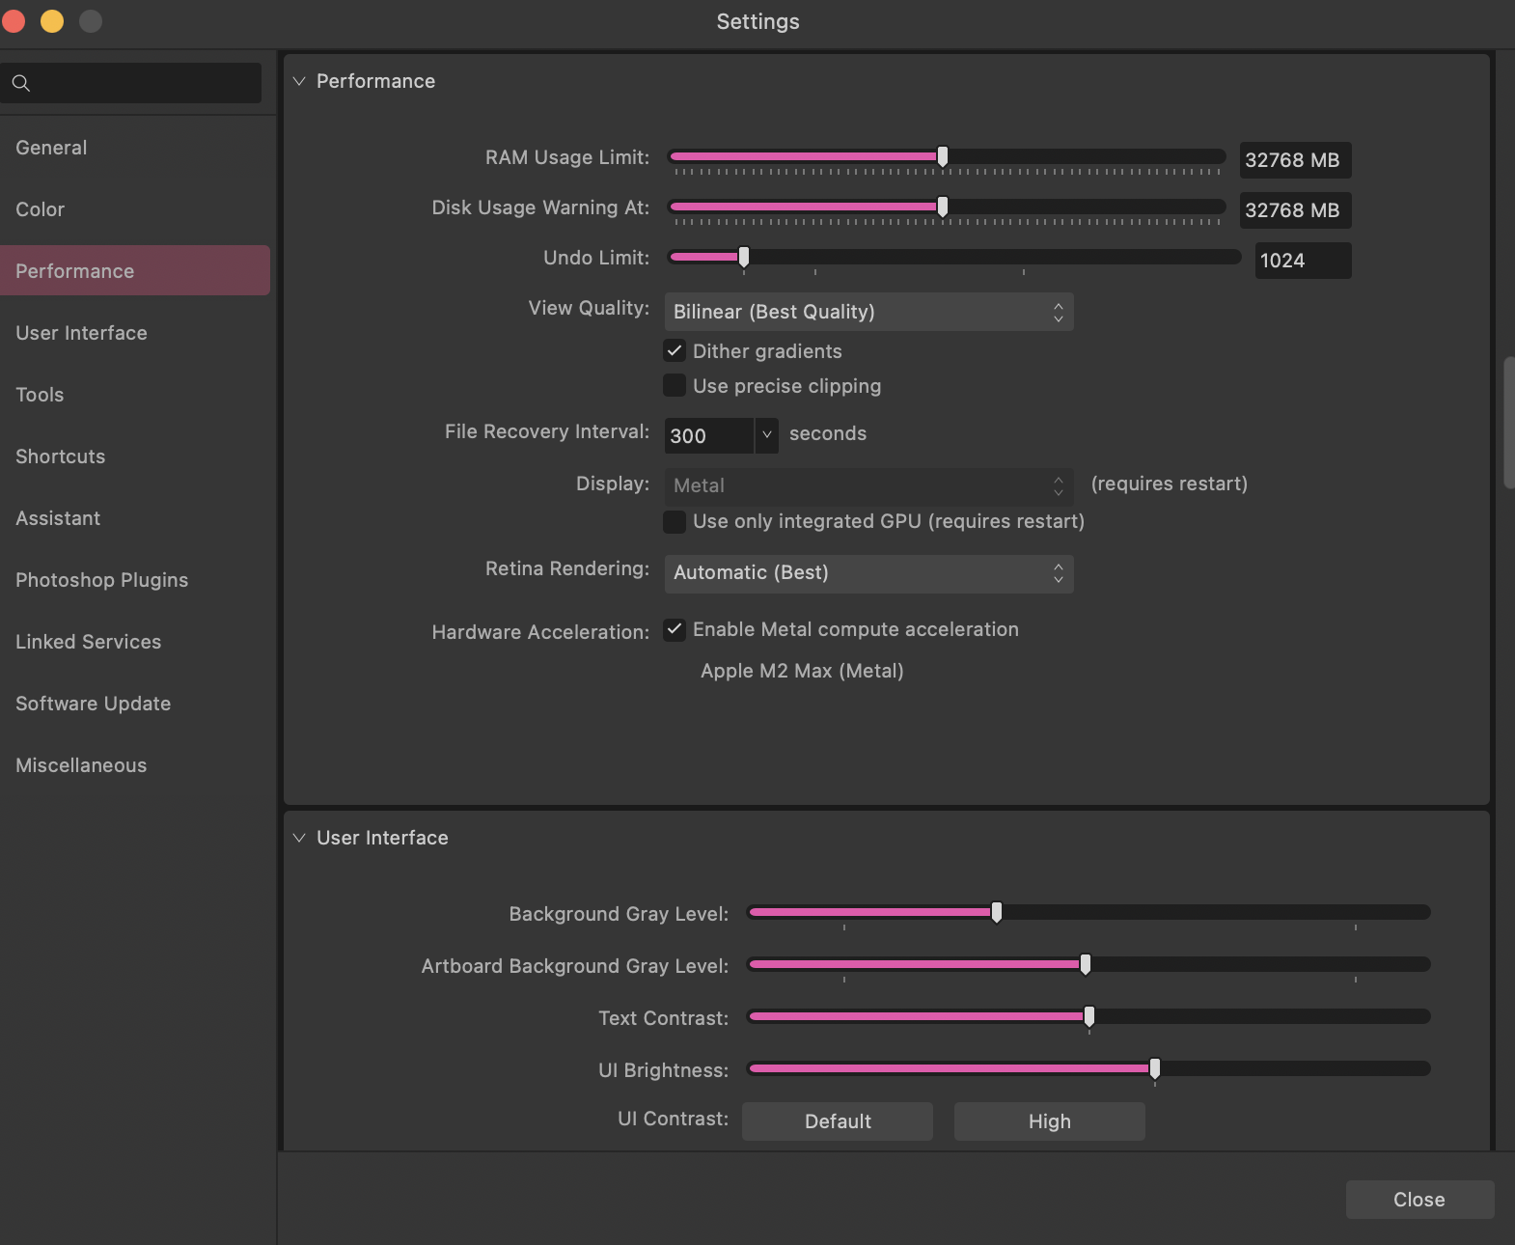Open File Recovery Interval dropdown arrow
Image resolution: width=1515 pixels, height=1245 pixels.
pos(766,435)
